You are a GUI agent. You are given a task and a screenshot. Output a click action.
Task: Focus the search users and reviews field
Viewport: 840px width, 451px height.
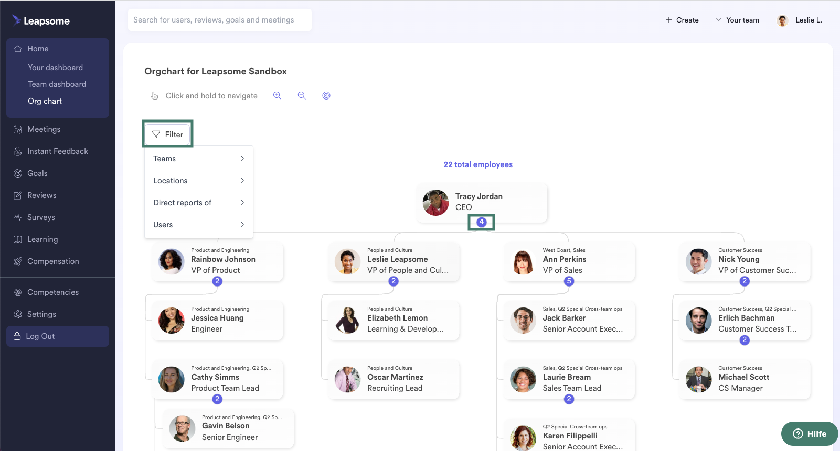pos(220,20)
